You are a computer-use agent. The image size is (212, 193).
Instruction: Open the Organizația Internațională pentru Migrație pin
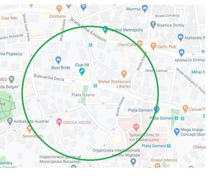click(x=133, y=162)
